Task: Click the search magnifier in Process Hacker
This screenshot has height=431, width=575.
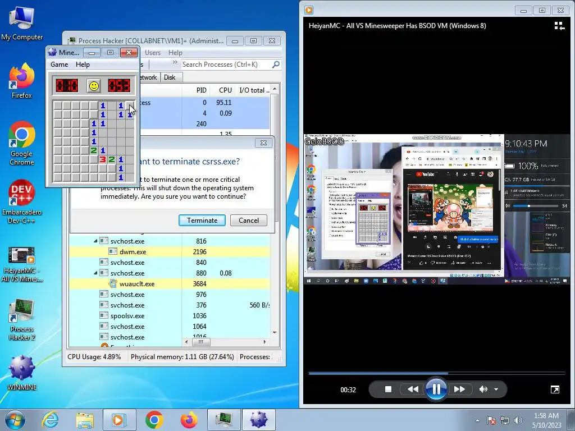Action: 276,65
